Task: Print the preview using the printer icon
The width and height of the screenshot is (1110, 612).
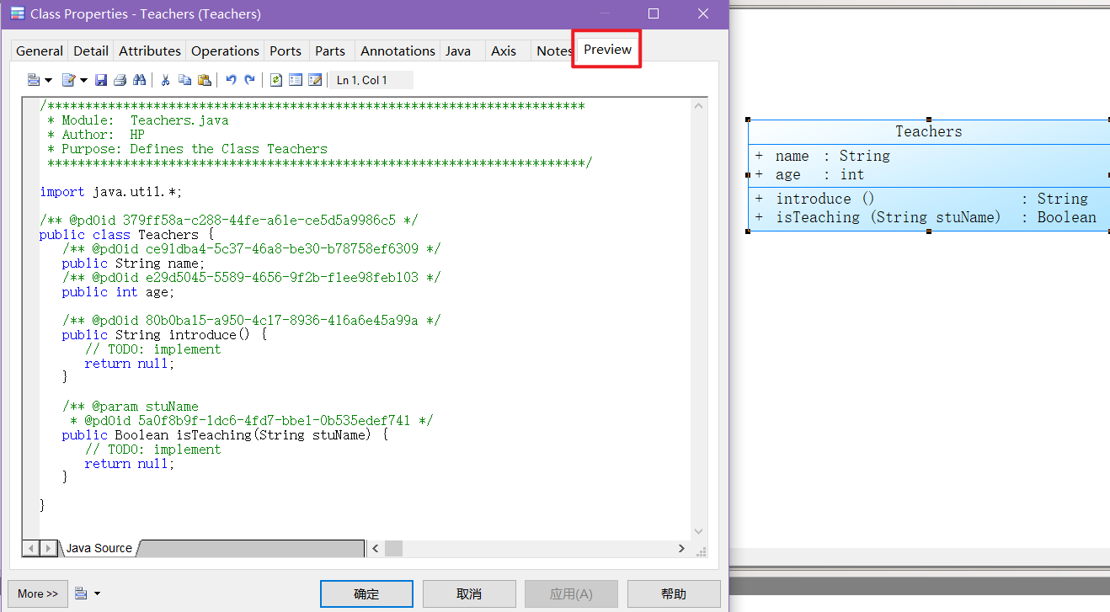Action: [x=120, y=80]
